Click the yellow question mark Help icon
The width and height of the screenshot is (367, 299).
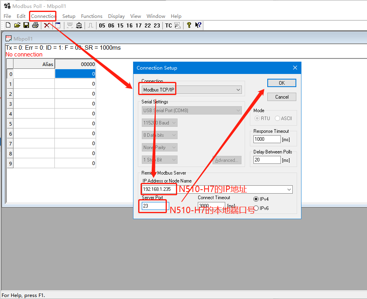coord(189,25)
